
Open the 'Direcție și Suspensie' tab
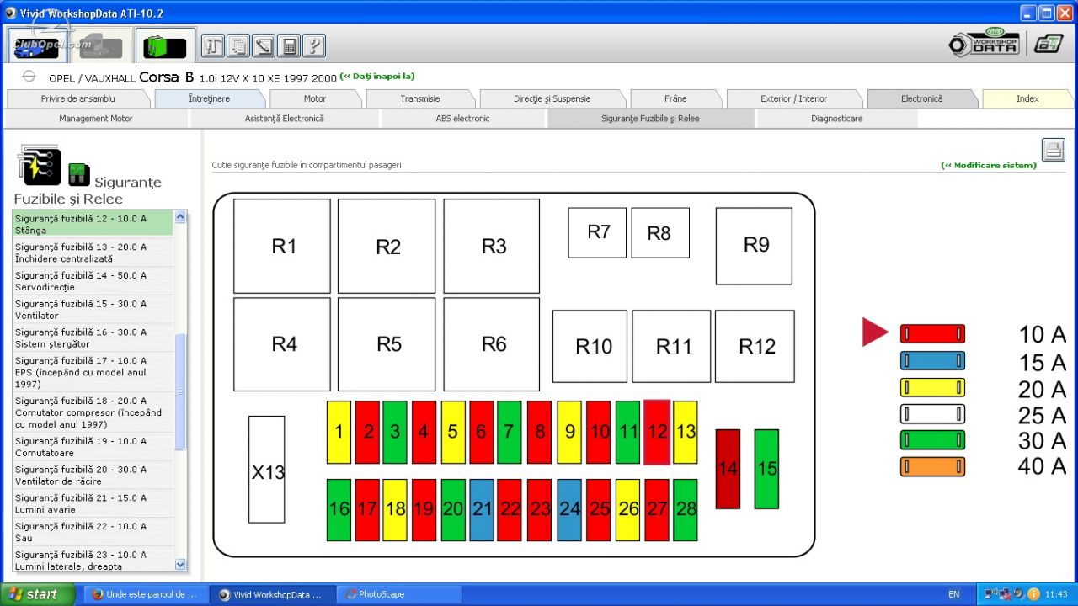[x=552, y=99]
